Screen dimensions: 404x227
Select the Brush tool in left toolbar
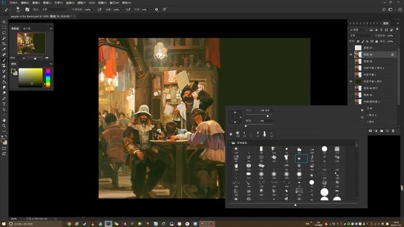pyautogui.click(x=4, y=61)
